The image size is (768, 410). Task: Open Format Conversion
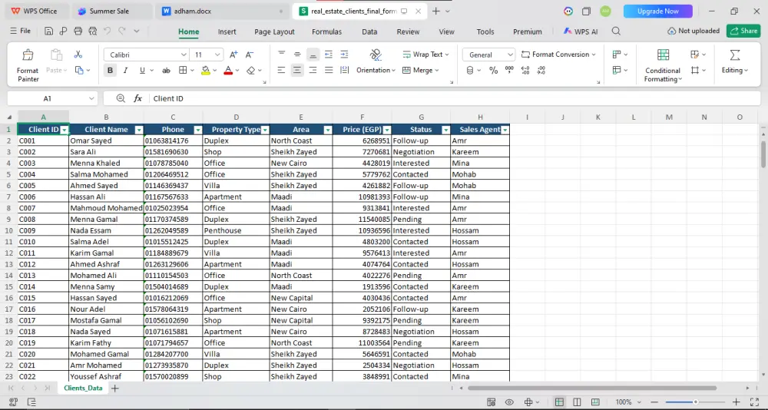pyautogui.click(x=558, y=55)
